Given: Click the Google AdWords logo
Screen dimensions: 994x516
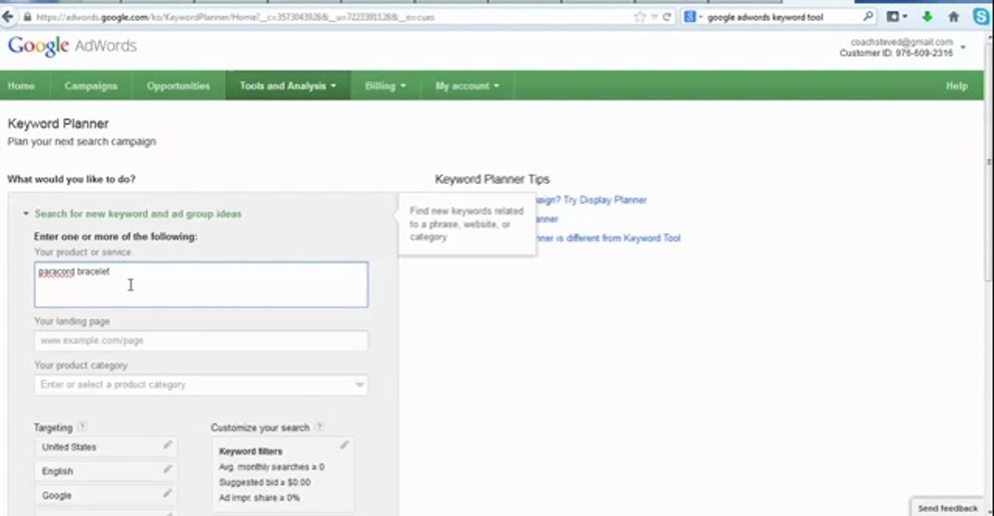Looking at the screenshot, I should tap(72, 47).
